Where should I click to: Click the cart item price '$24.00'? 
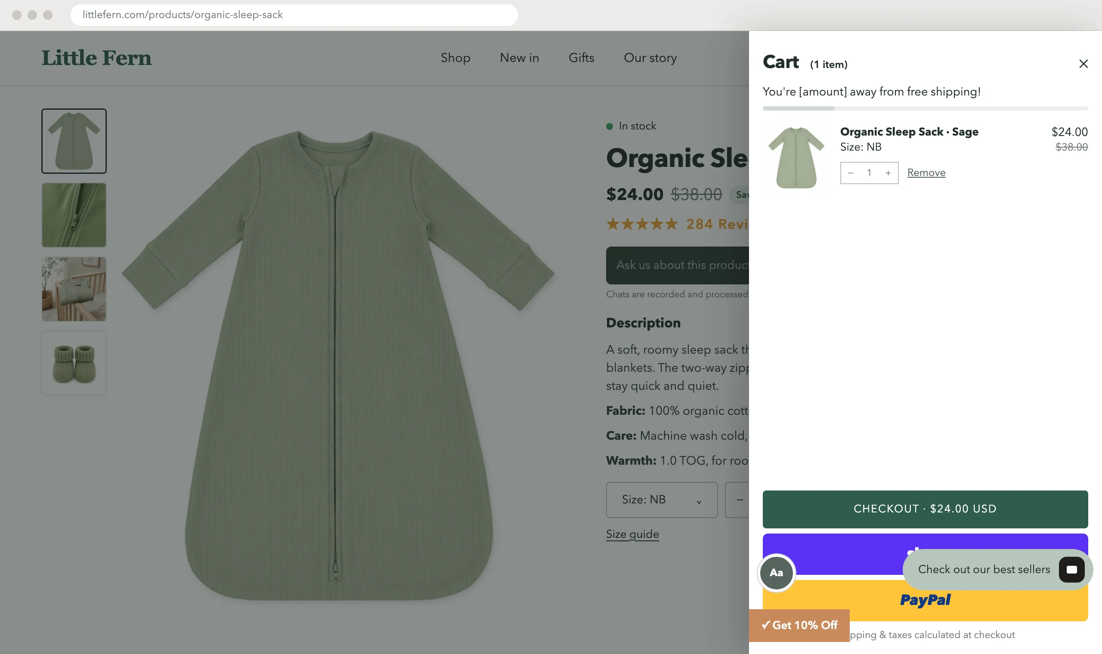click(x=1069, y=132)
